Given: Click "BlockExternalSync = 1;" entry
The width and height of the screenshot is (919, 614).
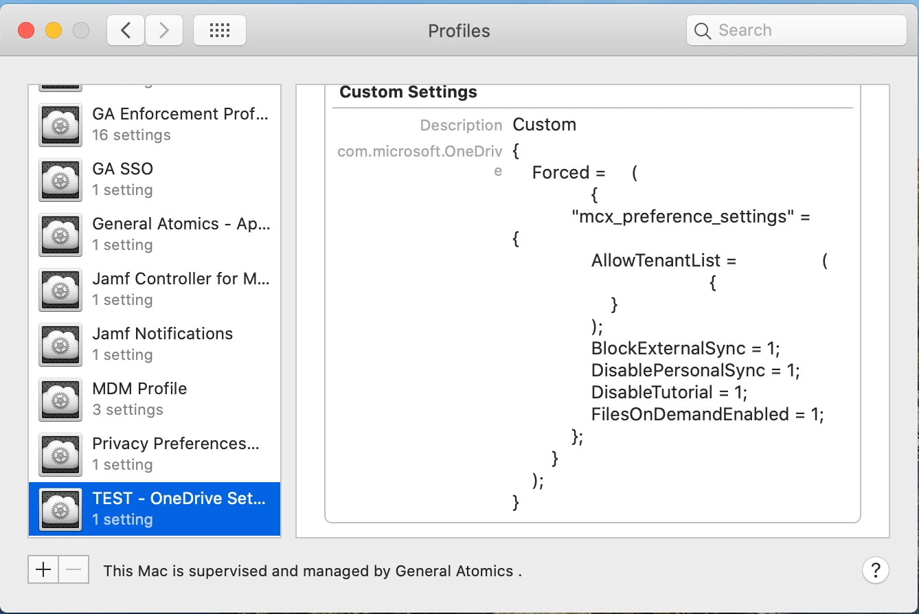Looking at the screenshot, I should 685,348.
